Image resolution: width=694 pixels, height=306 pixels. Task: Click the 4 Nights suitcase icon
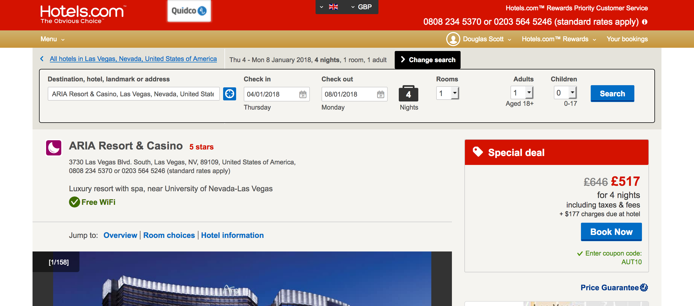coord(409,93)
